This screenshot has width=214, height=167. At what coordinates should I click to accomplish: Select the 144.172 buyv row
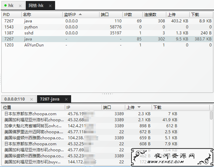(x=90, y=162)
